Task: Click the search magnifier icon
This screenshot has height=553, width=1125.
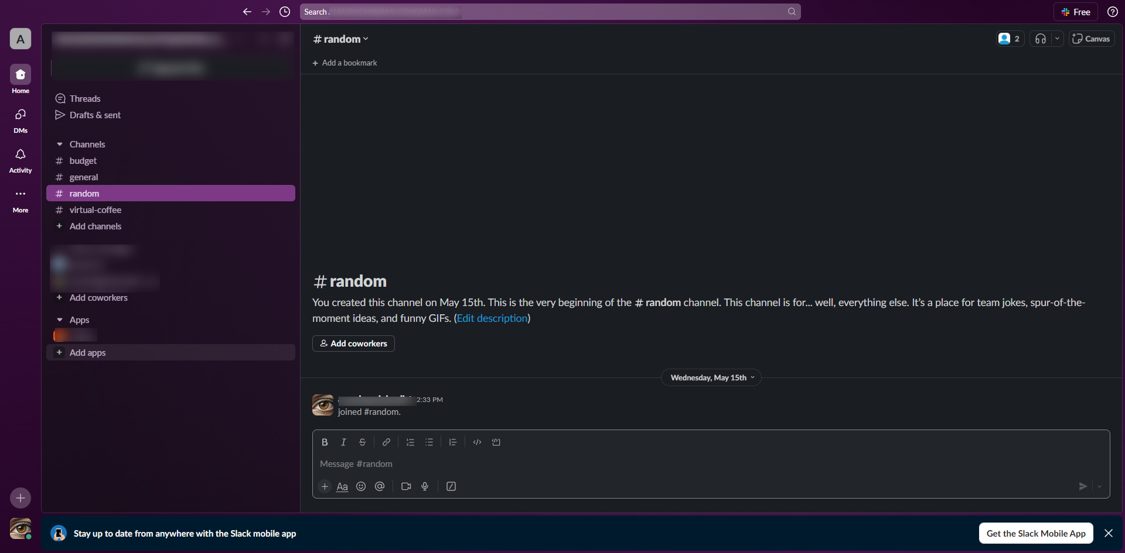Action: (792, 12)
